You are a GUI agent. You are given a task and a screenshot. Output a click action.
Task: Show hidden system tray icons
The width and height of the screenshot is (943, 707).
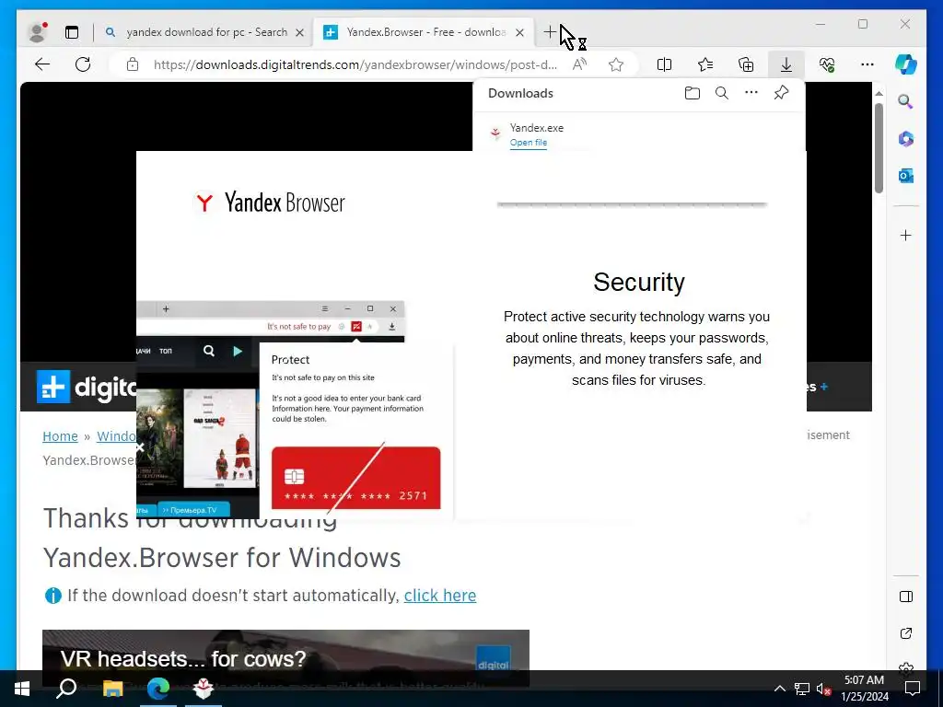pos(779,689)
